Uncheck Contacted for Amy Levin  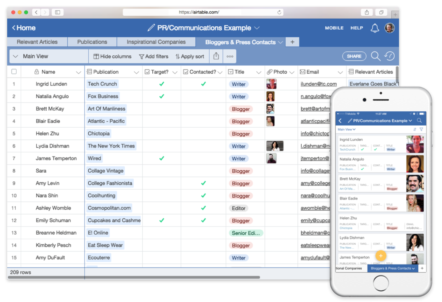[203, 183]
